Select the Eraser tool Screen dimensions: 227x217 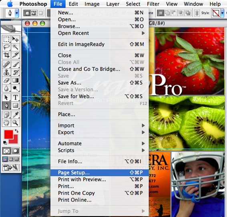point(6,80)
